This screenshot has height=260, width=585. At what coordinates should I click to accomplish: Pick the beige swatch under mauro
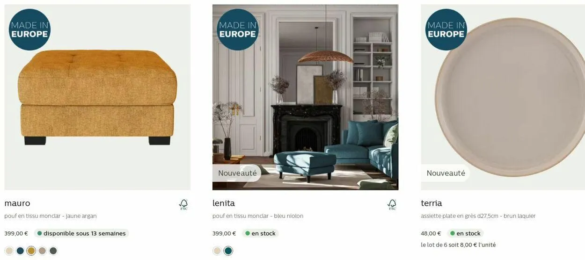pos(9,251)
